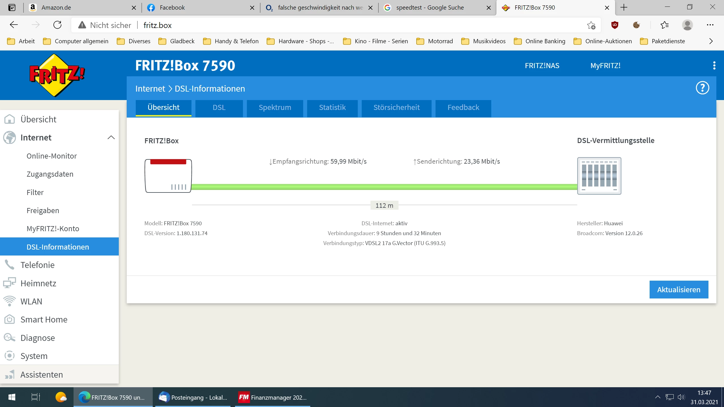Open the three-dot FRITZ!Box menu

coord(714,66)
